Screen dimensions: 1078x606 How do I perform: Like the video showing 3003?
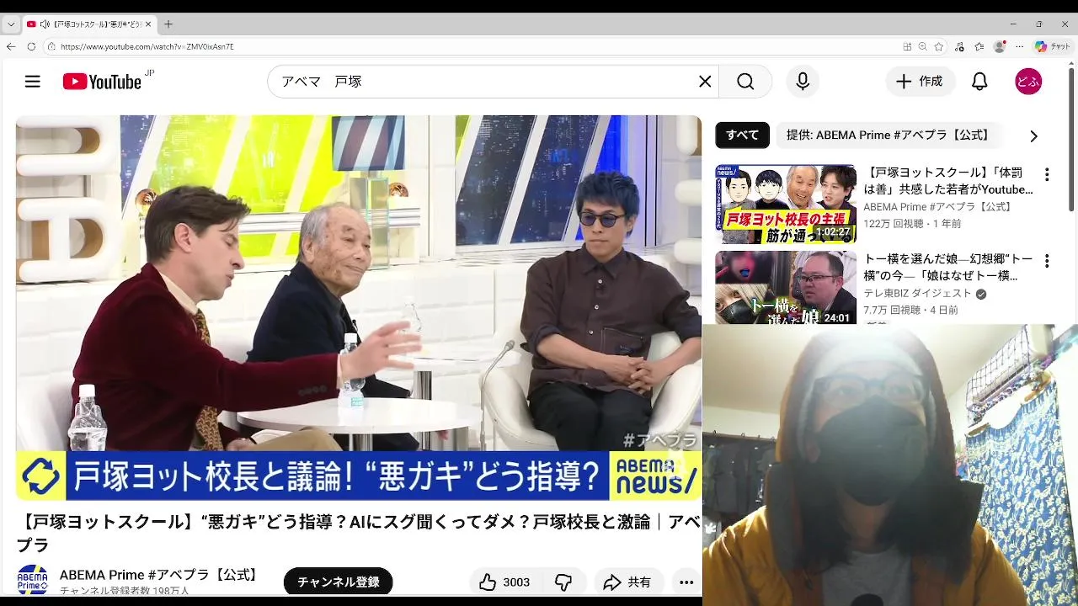point(504,582)
